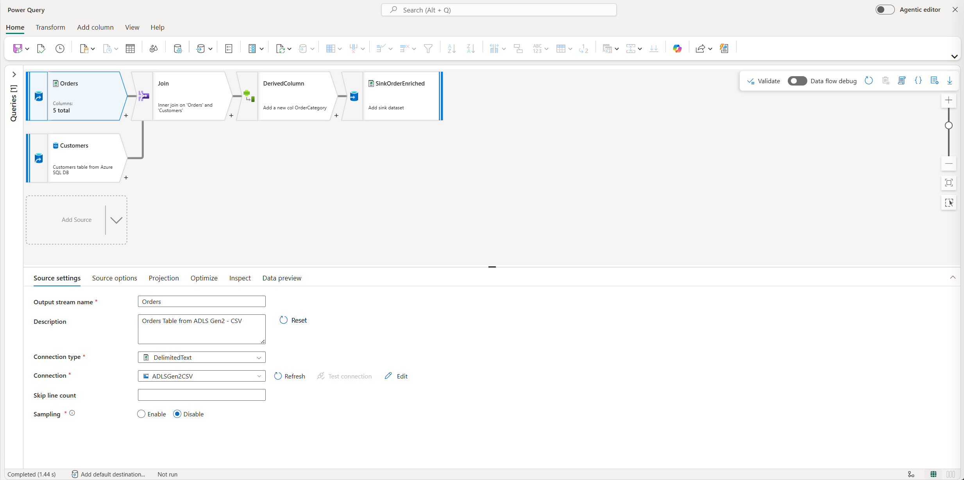The height and width of the screenshot is (480, 964).
Task: Sort ascending with the A-Z icon
Action: tap(451, 48)
